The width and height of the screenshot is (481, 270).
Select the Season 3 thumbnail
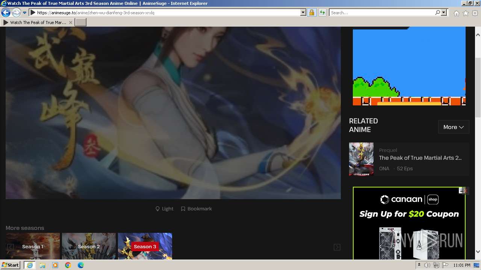pos(145,246)
